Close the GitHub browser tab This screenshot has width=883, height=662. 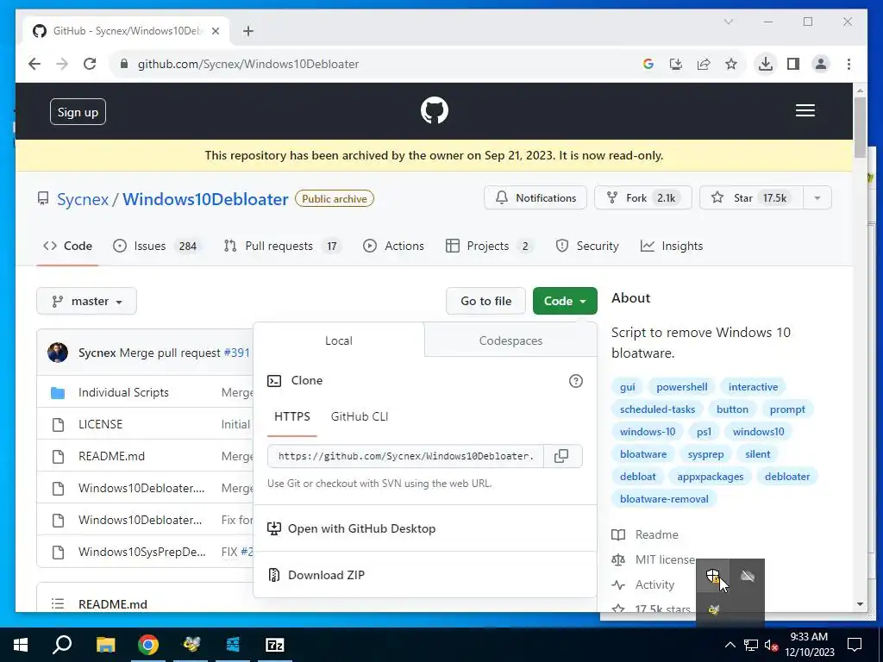click(215, 31)
